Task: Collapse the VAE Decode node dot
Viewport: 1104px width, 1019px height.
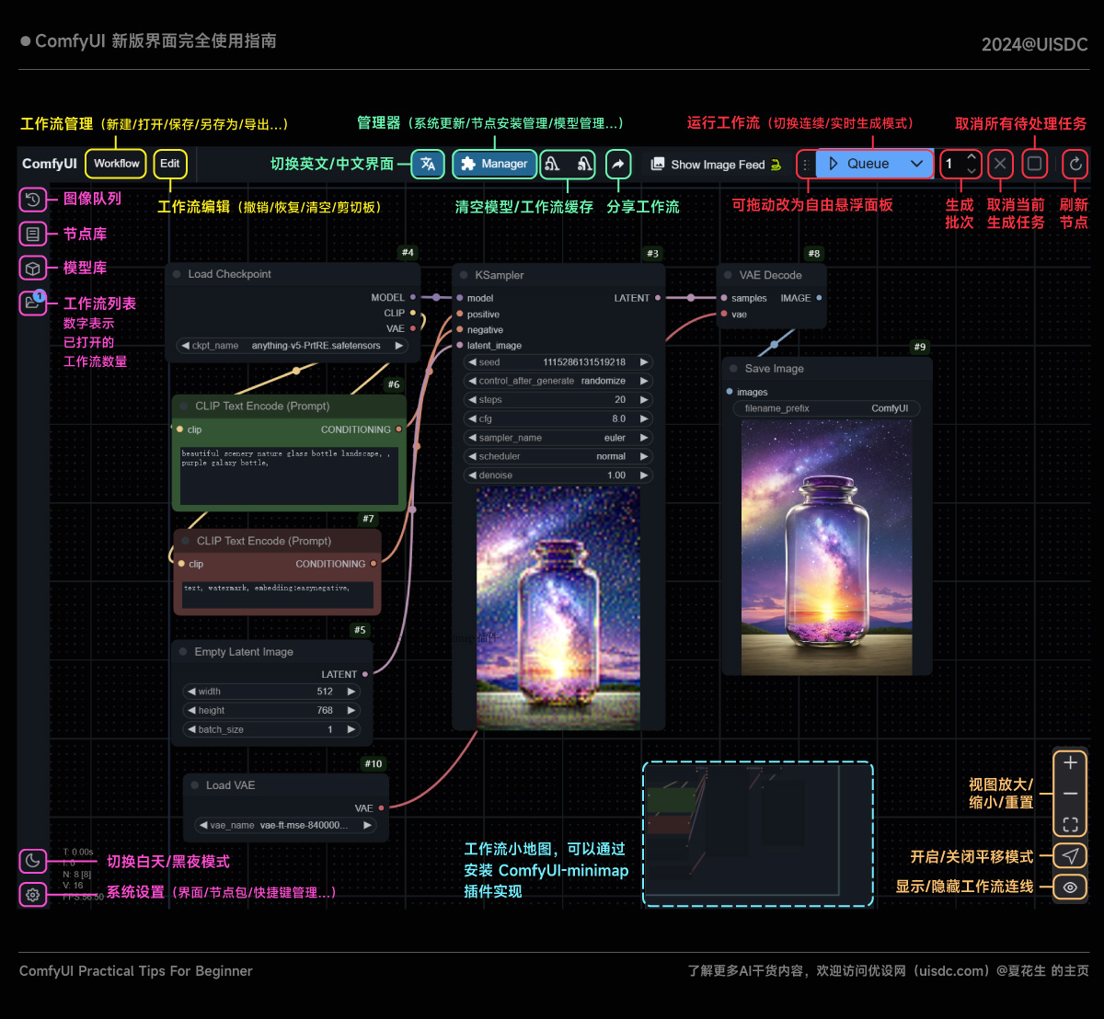Action: coord(729,275)
